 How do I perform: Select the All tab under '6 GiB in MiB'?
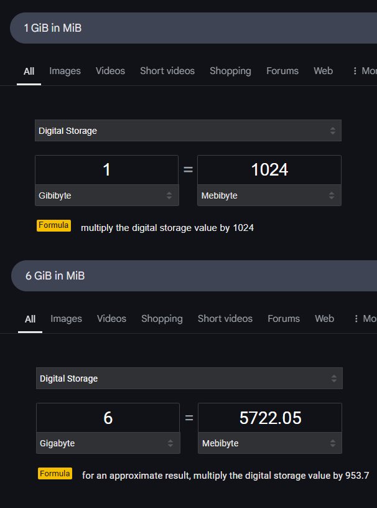[30, 319]
